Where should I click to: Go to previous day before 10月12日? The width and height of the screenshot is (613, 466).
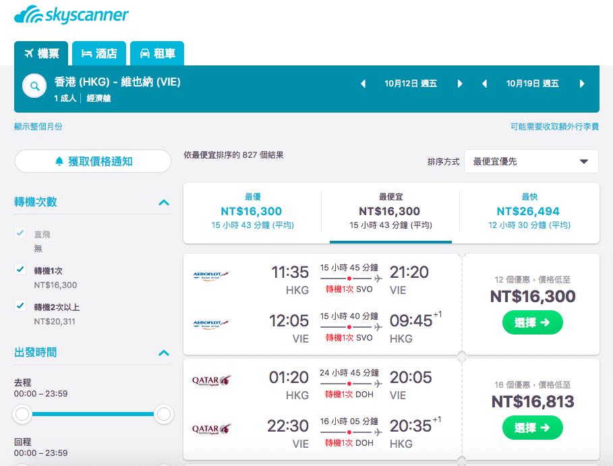[363, 84]
